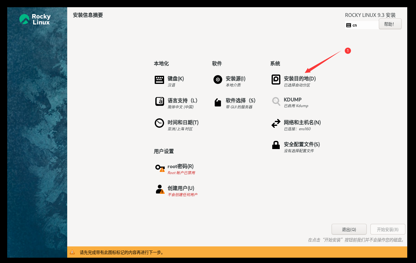Screen dimensions: 416x263
Task: Click the 开始安装(B) button
Action: pyautogui.click(x=388, y=229)
